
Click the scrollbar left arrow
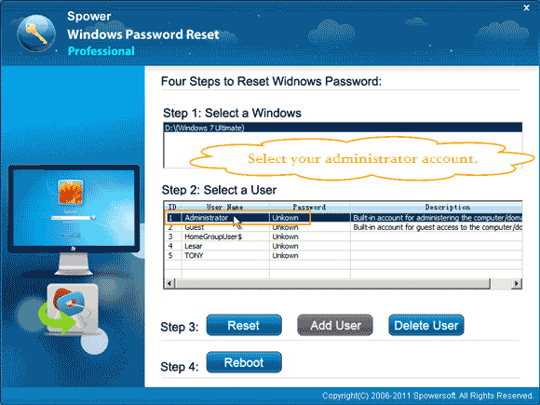point(169,283)
